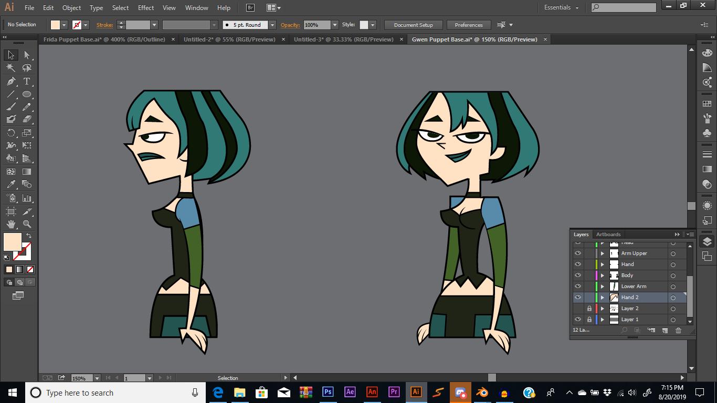
Task: Click the search field in top bar
Action: (x=624, y=8)
